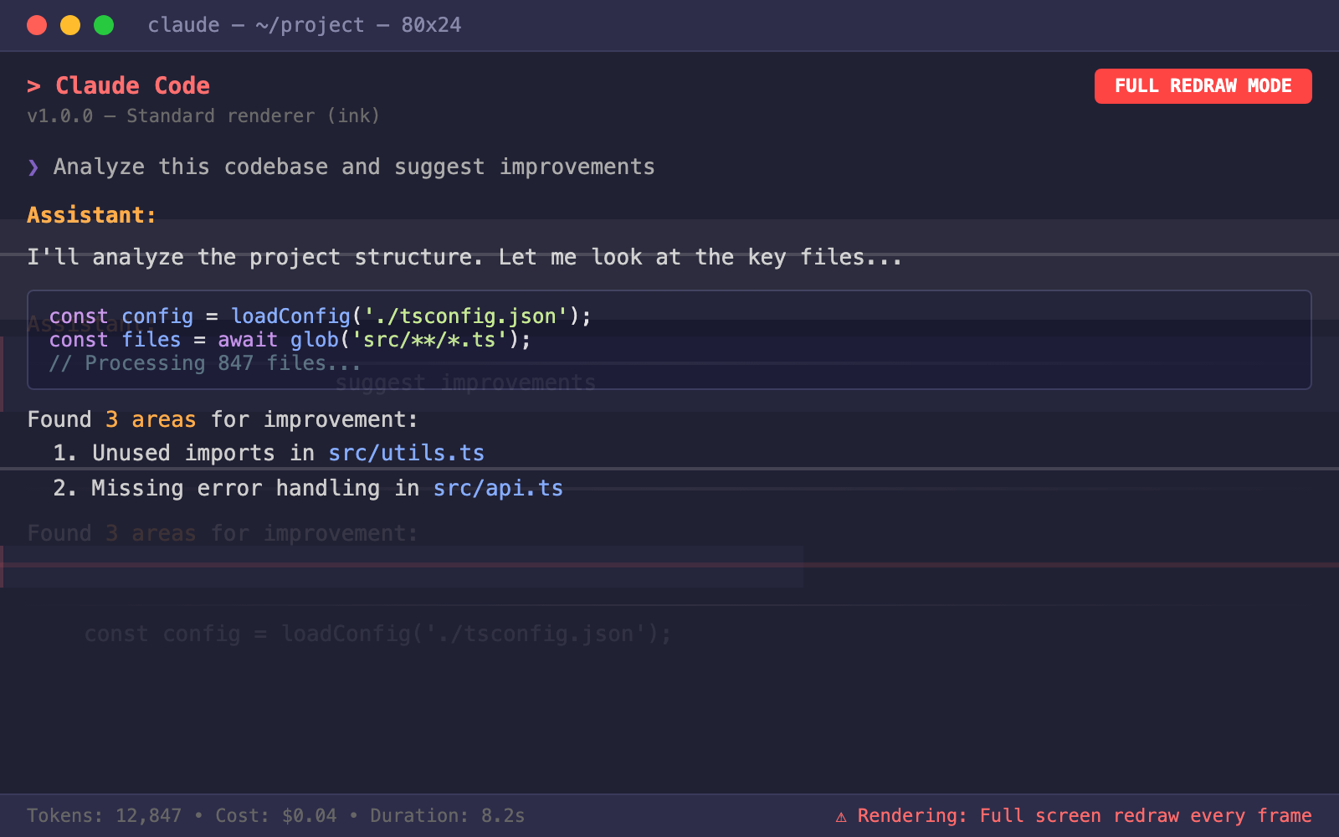Click the FULL REDRAW MODE badge
This screenshot has width=1339, height=837.
click(1203, 86)
